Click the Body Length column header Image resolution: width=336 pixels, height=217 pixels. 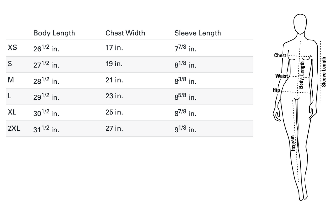pyautogui.click(x=54, y=33)
